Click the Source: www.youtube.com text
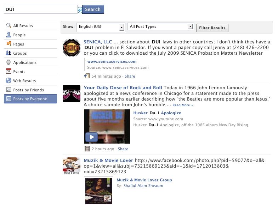Image resolution: width=278 pixels, height=205 pixels. pyautogui.click(x=158, y=119)
